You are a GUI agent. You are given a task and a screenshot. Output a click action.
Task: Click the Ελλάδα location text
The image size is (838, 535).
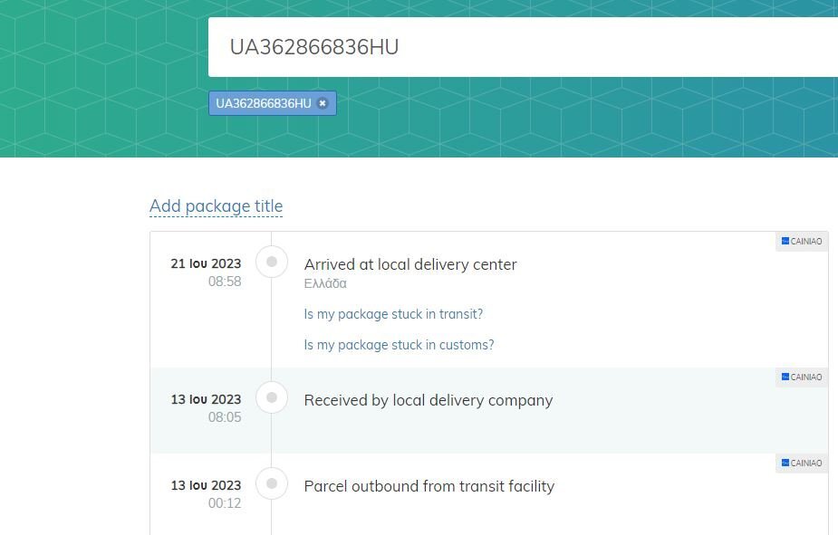tap(325, 283)
